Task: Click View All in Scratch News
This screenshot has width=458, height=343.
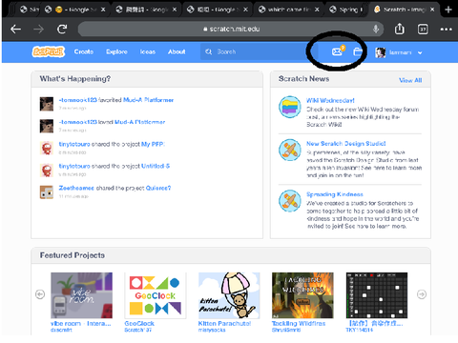Action: [410, 80]
